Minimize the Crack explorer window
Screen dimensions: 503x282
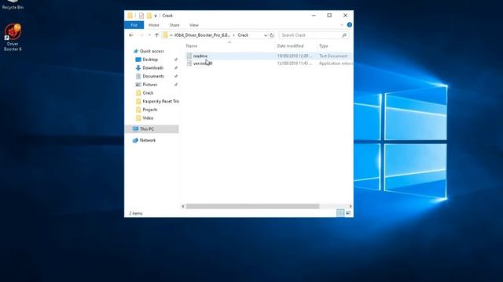pyautogui.click(x=314, y=16)
